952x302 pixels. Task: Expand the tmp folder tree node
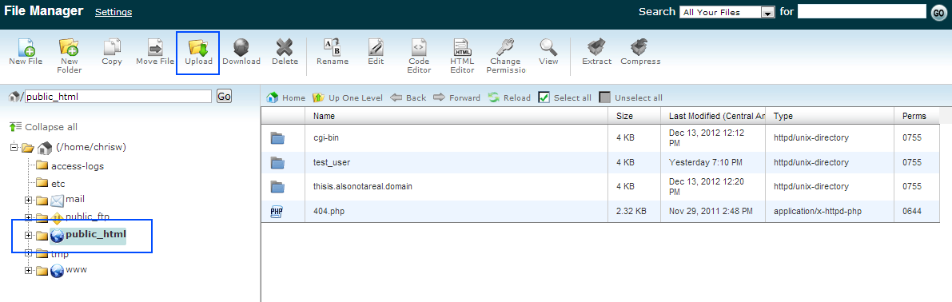click(28, 253)
